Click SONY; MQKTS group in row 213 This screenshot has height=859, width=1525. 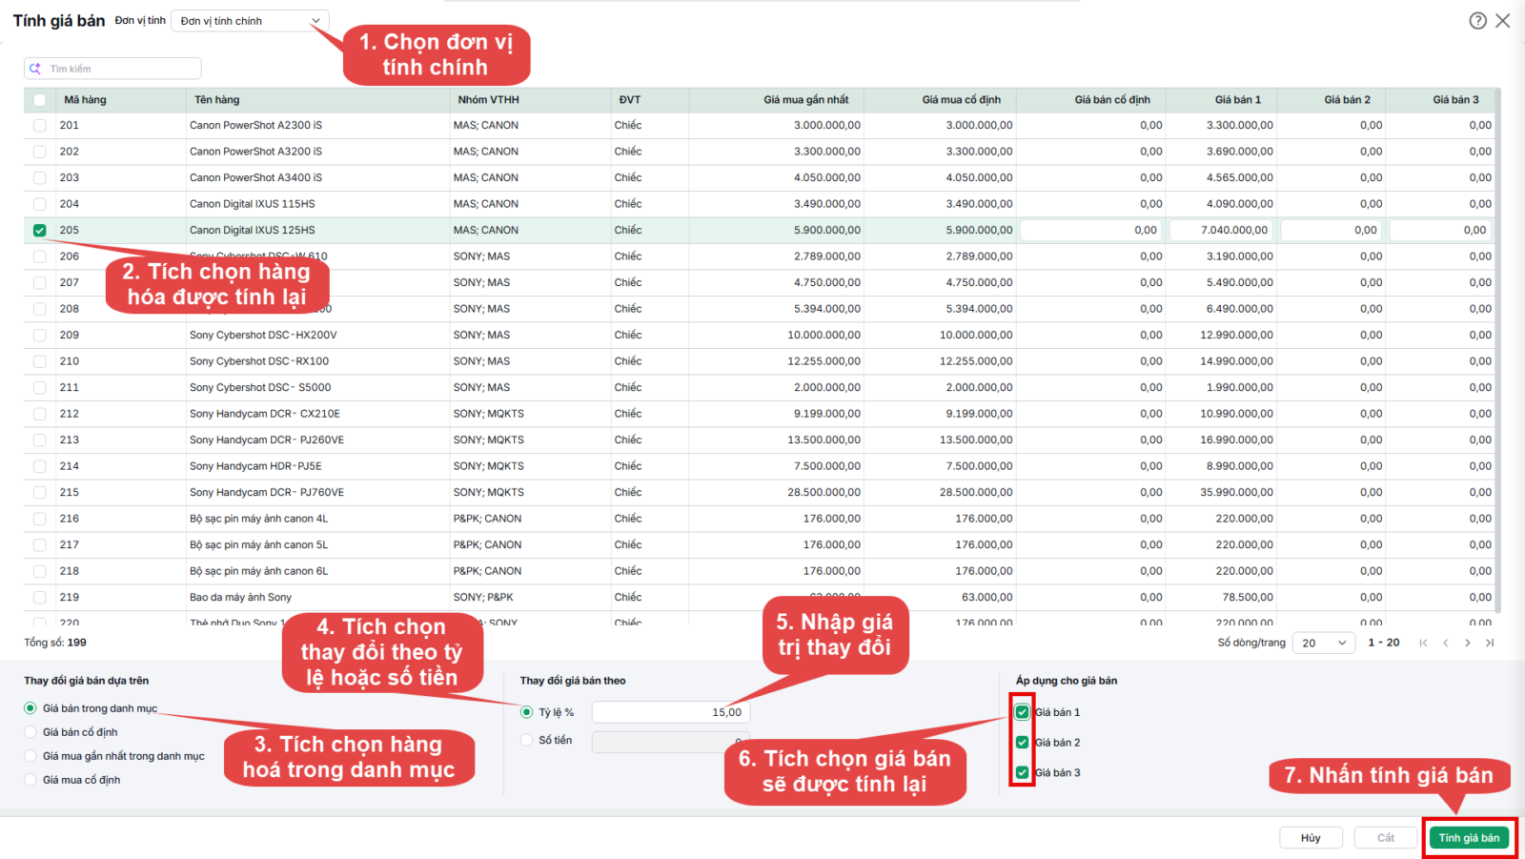tap(488, 440)
